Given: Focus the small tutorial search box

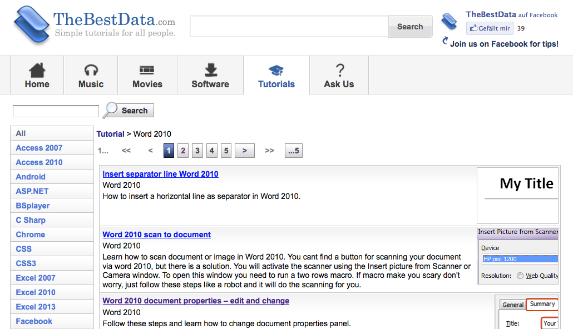Looking at the screenshot, I should pos(56,111).
